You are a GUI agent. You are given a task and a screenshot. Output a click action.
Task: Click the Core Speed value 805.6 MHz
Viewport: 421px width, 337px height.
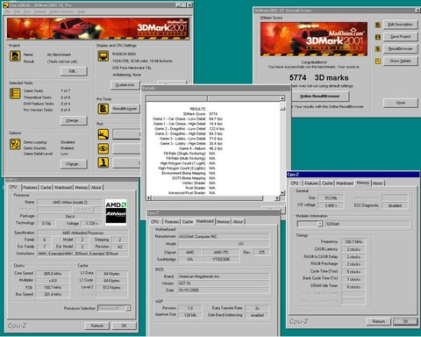pyautogui.click(x=53, y=274)
